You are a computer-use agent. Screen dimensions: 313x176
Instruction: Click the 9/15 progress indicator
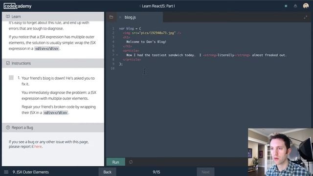coord(156,172)
